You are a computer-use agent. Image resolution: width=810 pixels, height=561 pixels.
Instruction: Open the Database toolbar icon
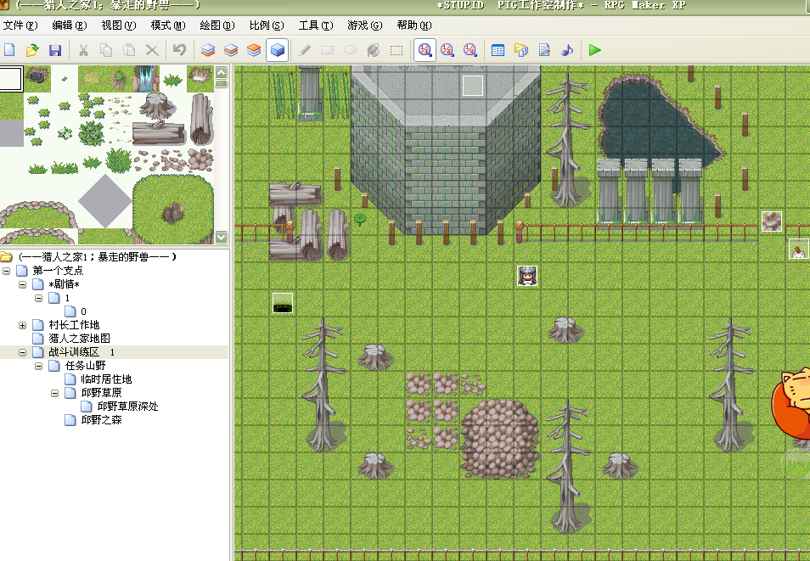pyautogui.click(x=498, y=50)
